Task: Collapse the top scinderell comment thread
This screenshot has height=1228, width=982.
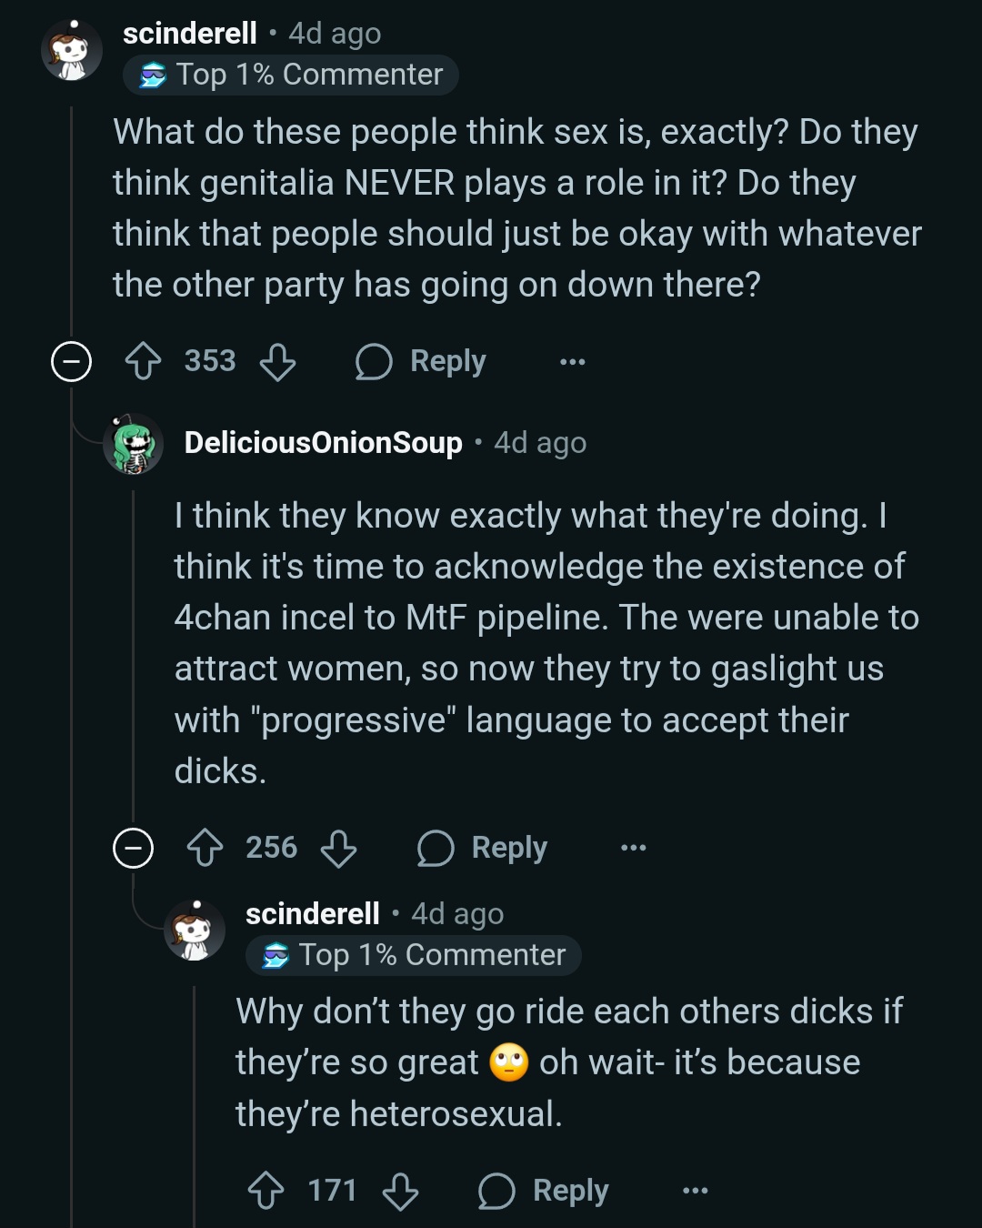Action: pos(71,361)
